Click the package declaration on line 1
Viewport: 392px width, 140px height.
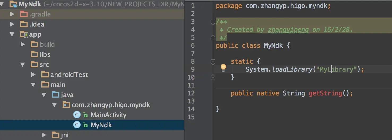click(x=273, y=6)
